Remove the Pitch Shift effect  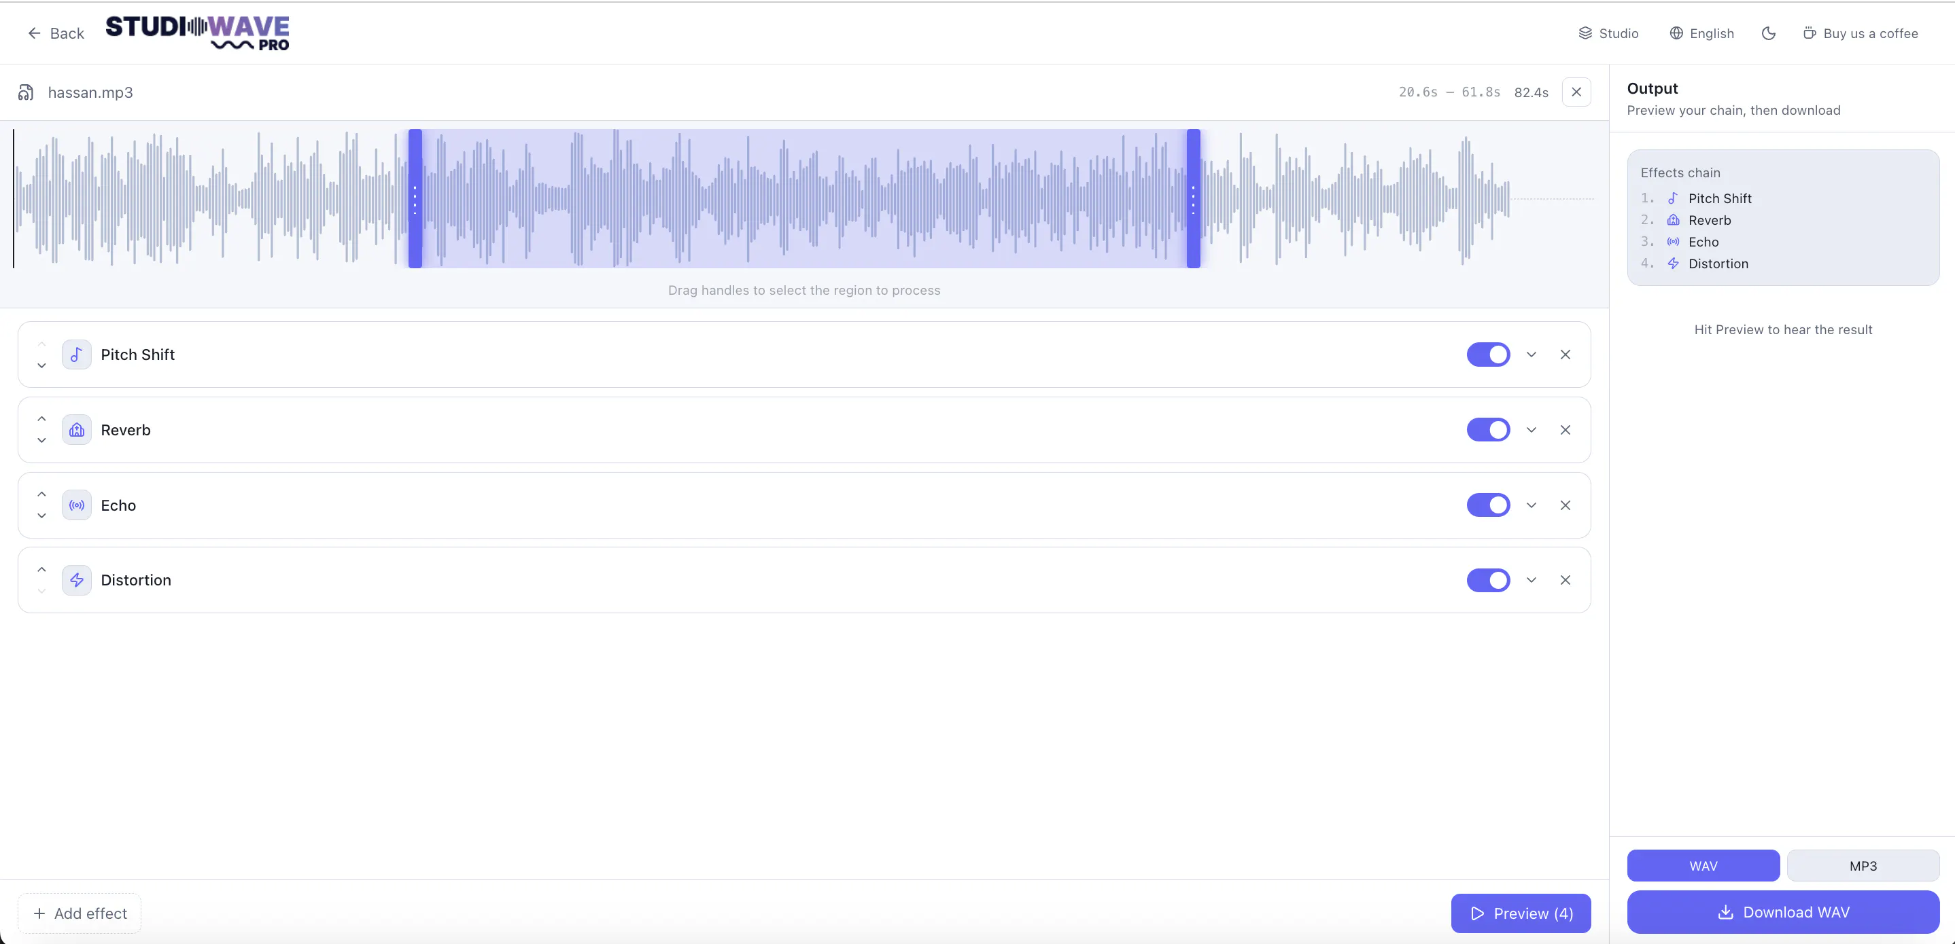[1565, 355]
